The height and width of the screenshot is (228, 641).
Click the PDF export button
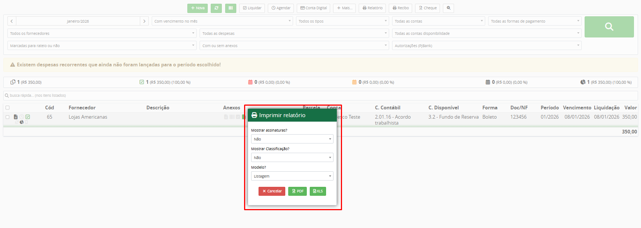pyautogui.click(x=297, y=191)
